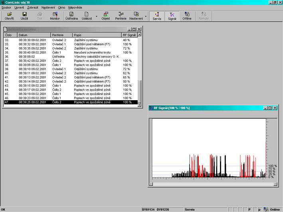Toggle the Signál display button
The height and width of the screenshot is (212, 283).
tap(172, 16)
